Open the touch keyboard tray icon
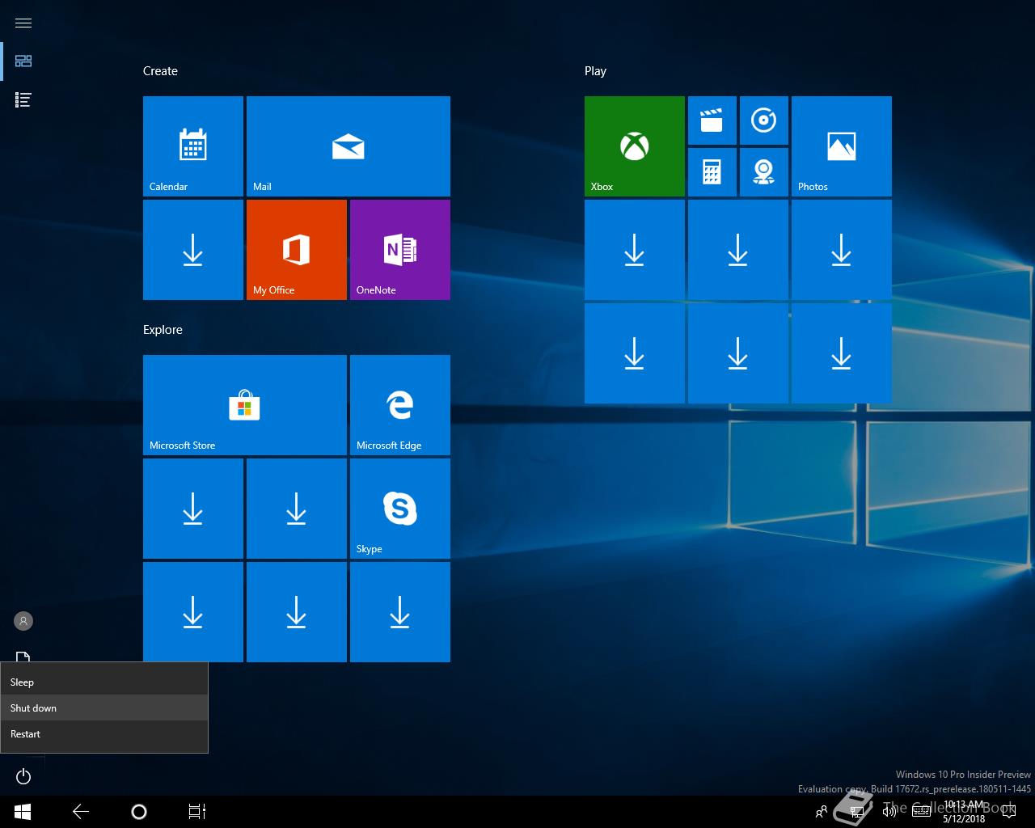 coord(921,812)
